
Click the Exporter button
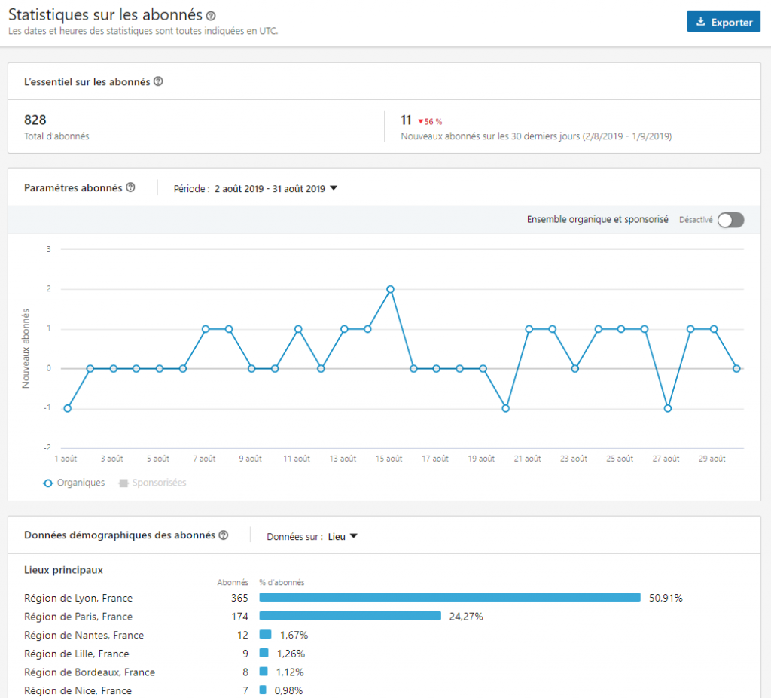(x=724, y=22)
